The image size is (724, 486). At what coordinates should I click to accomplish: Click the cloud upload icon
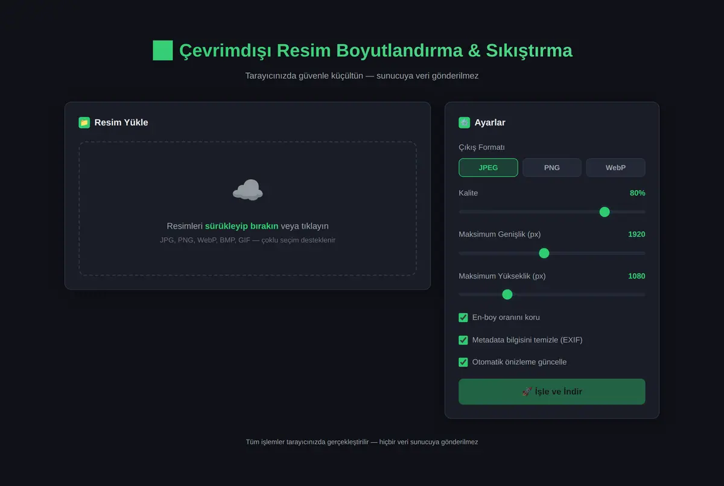247,191
